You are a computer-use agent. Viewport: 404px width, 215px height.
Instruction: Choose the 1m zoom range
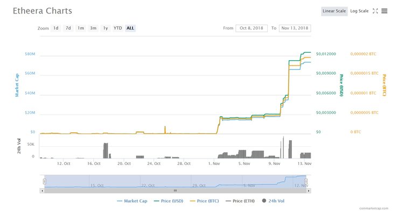coord(80,28)
